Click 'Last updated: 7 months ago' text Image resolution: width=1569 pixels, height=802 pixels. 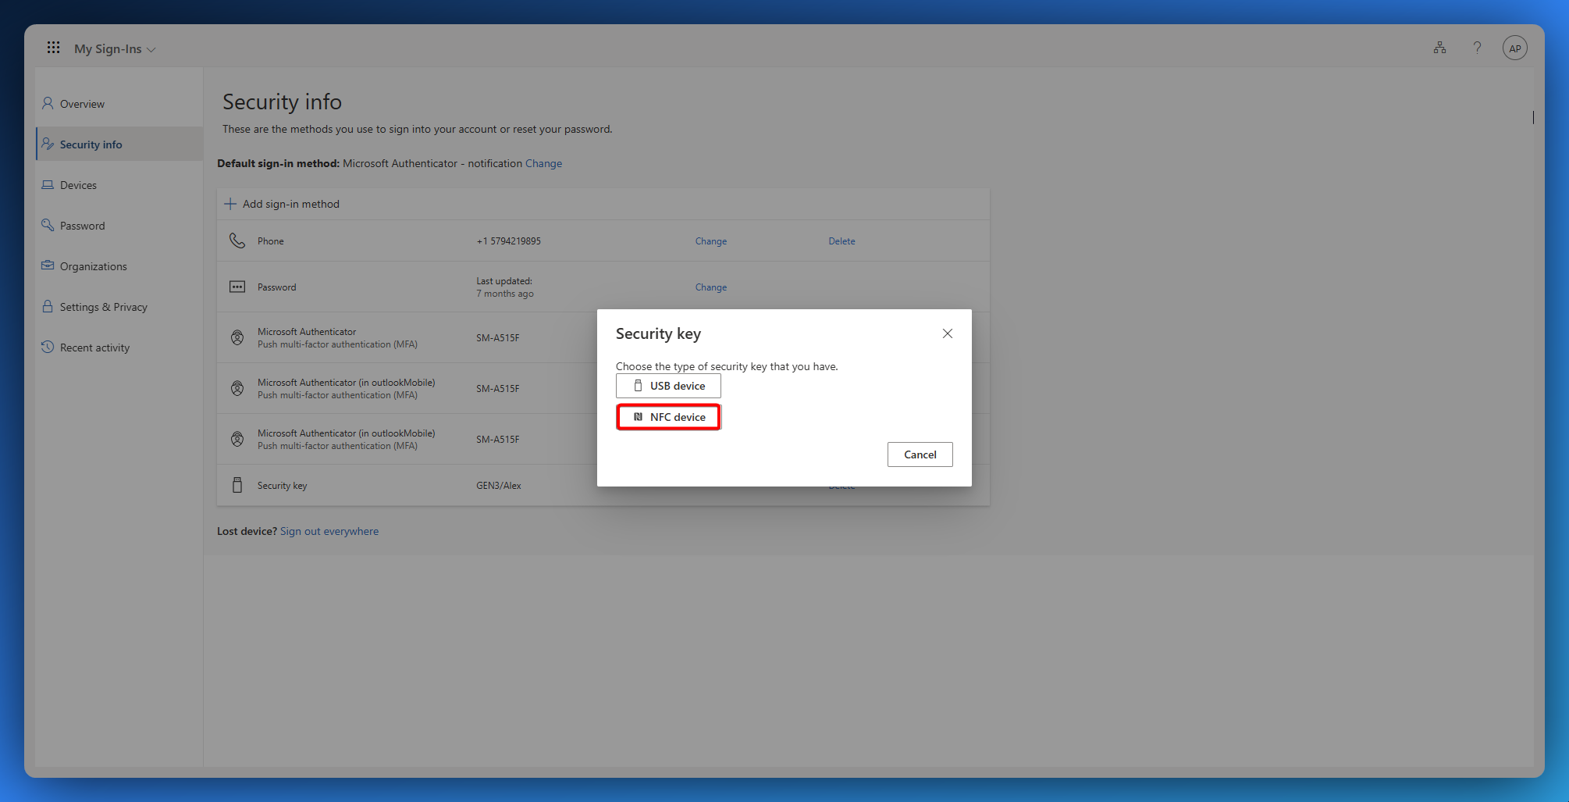coord(505,287)
